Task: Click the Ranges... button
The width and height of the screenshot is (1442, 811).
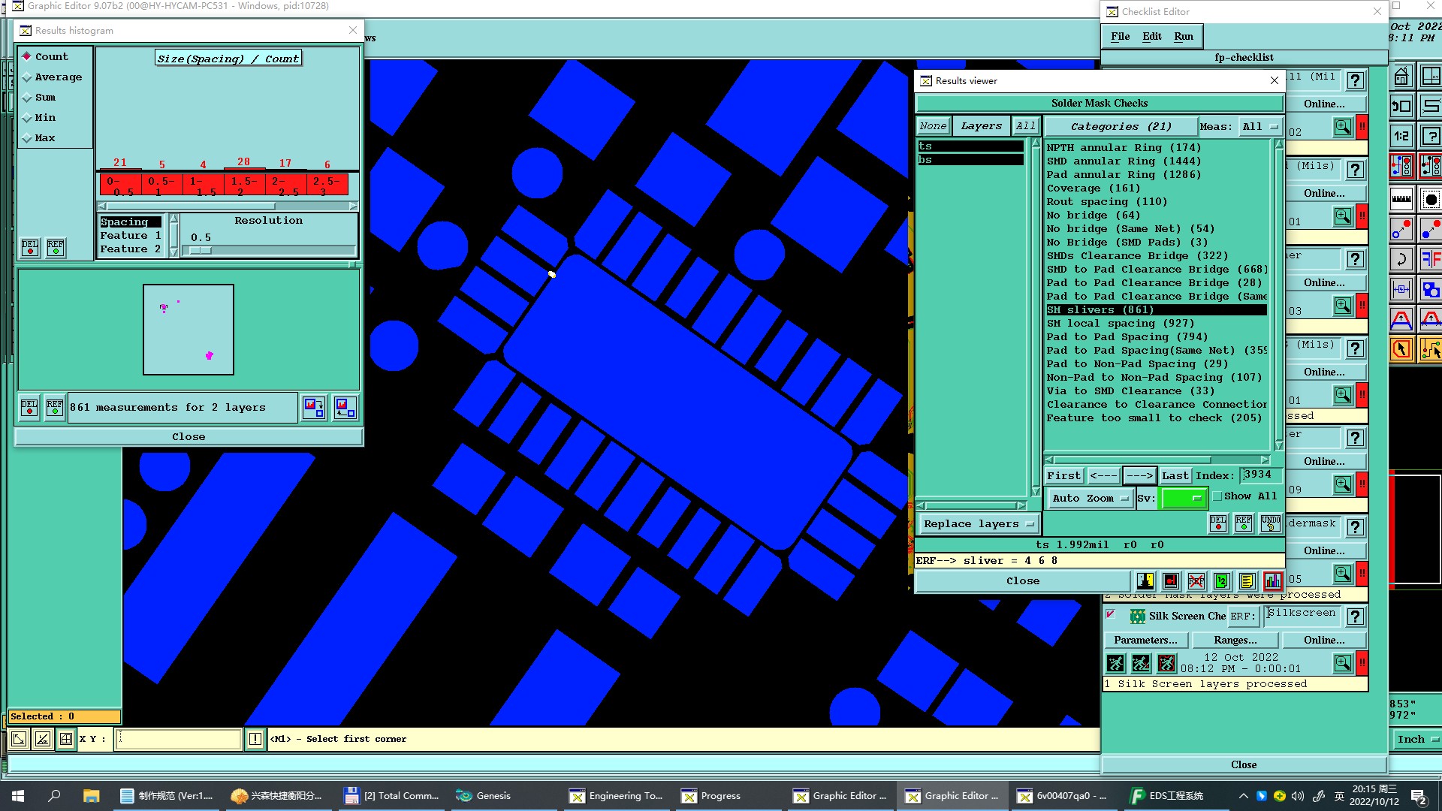Action: (1235, 641)
